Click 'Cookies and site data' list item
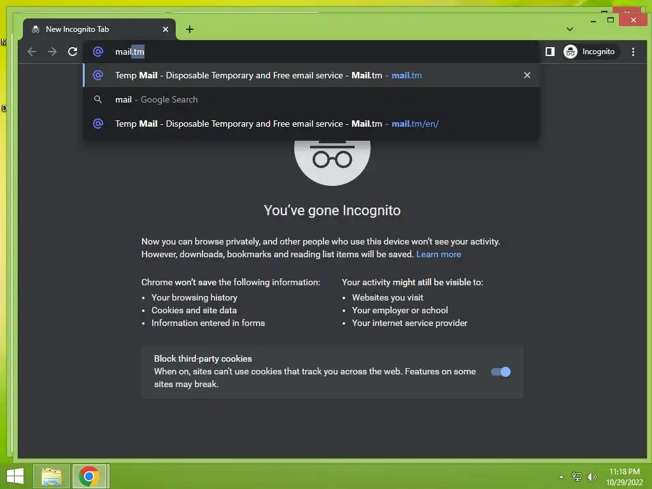This screenshot has width=652, height=489. click(x=194, y=310)
